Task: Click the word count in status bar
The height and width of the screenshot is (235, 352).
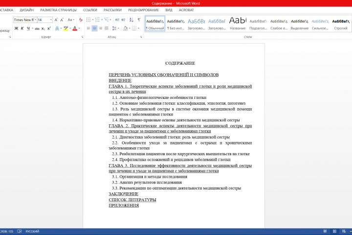Action: click(7, 231)
